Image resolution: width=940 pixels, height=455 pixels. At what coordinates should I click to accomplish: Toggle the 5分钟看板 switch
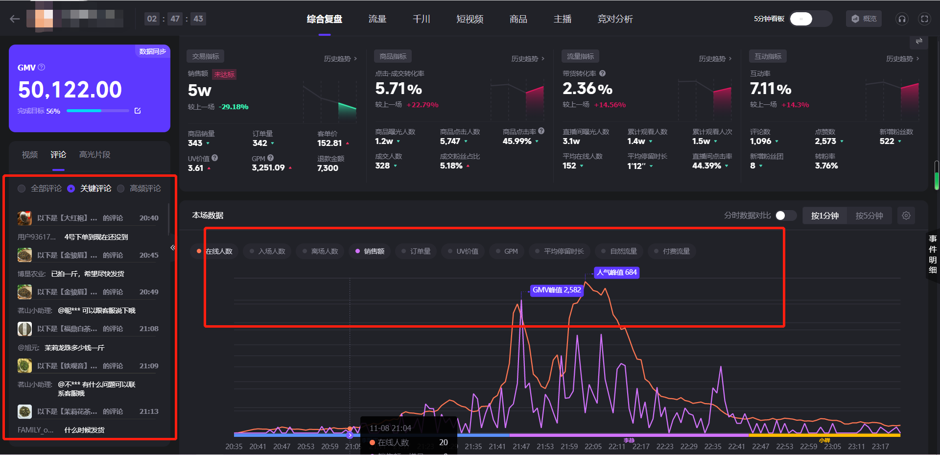(x=811, y=19)
